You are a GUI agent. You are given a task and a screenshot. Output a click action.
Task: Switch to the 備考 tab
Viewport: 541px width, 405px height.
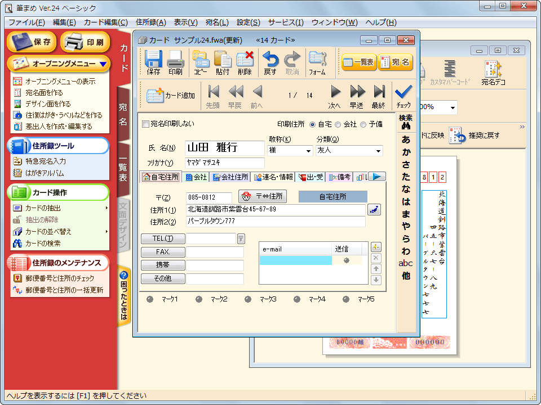tap(339, 177)
